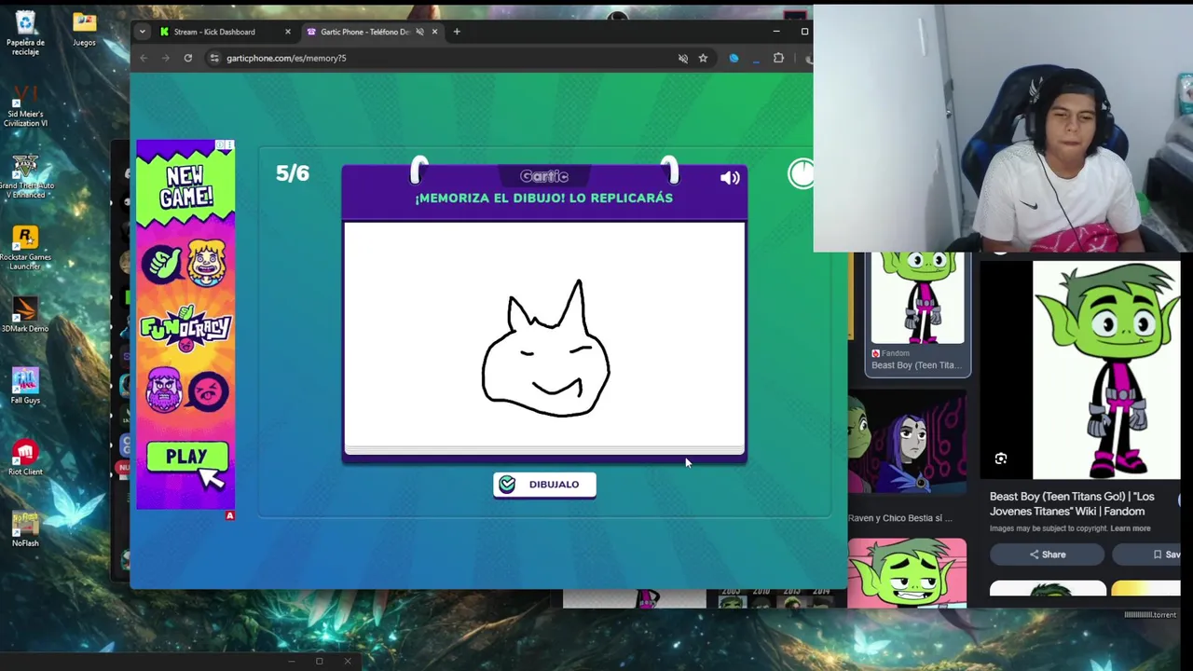The width and height of the screenshot is (1193, 671).
Task: Bookmark this page with star icon
Action: point(703,58)
